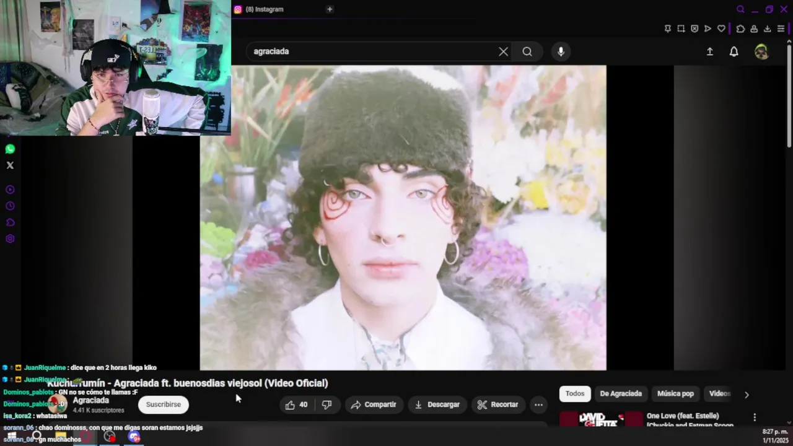Open the browser downloads icon

pos(767,28)
